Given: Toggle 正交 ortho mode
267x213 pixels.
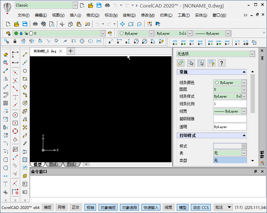Looking at the screenshot, I should pyautogui.click(x=76, y=207).
